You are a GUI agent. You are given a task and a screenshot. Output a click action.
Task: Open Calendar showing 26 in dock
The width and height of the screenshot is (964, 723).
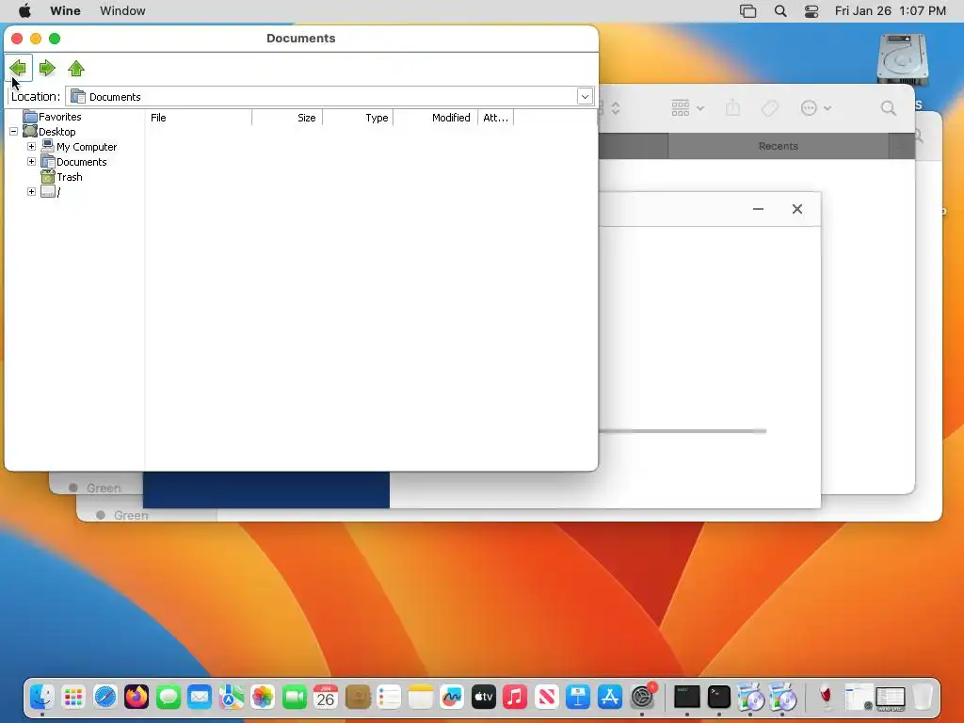326,698
